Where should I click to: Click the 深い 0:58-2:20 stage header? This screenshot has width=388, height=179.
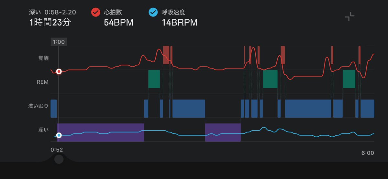click(52, 12)
